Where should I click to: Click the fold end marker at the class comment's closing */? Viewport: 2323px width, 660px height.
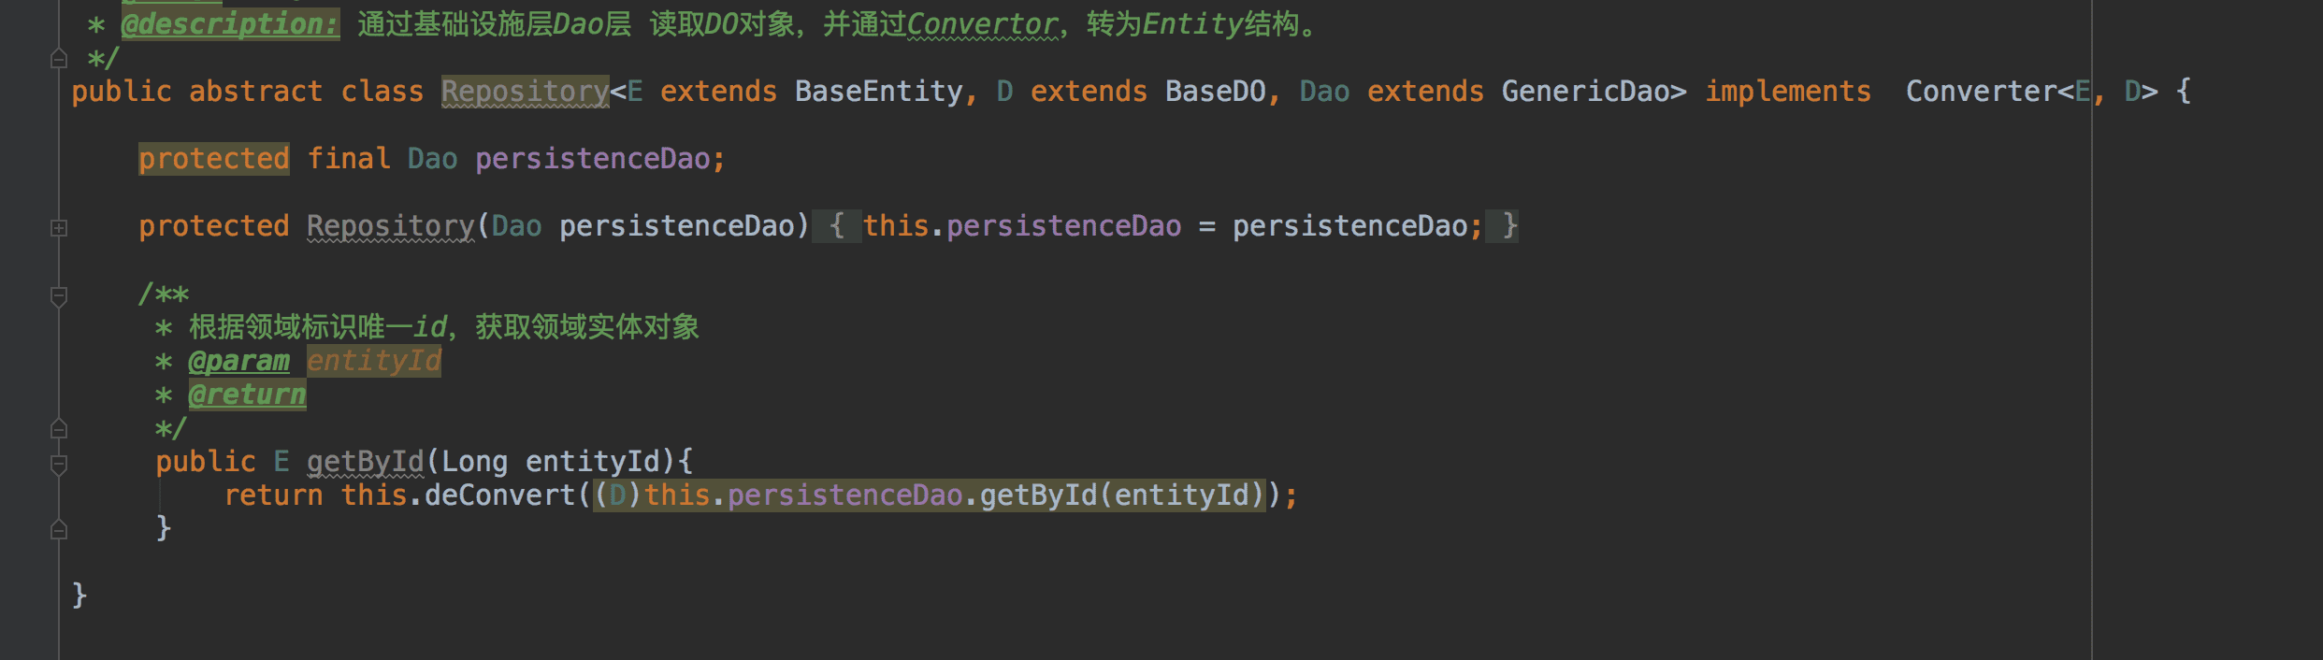59,58
